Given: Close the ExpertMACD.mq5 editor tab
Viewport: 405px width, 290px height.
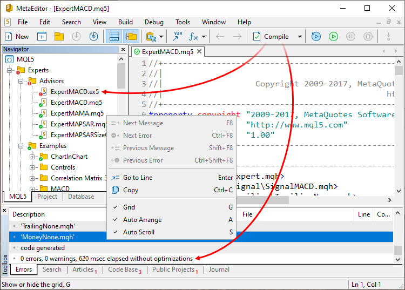Looking at the screenshot, I should point(199,52).
